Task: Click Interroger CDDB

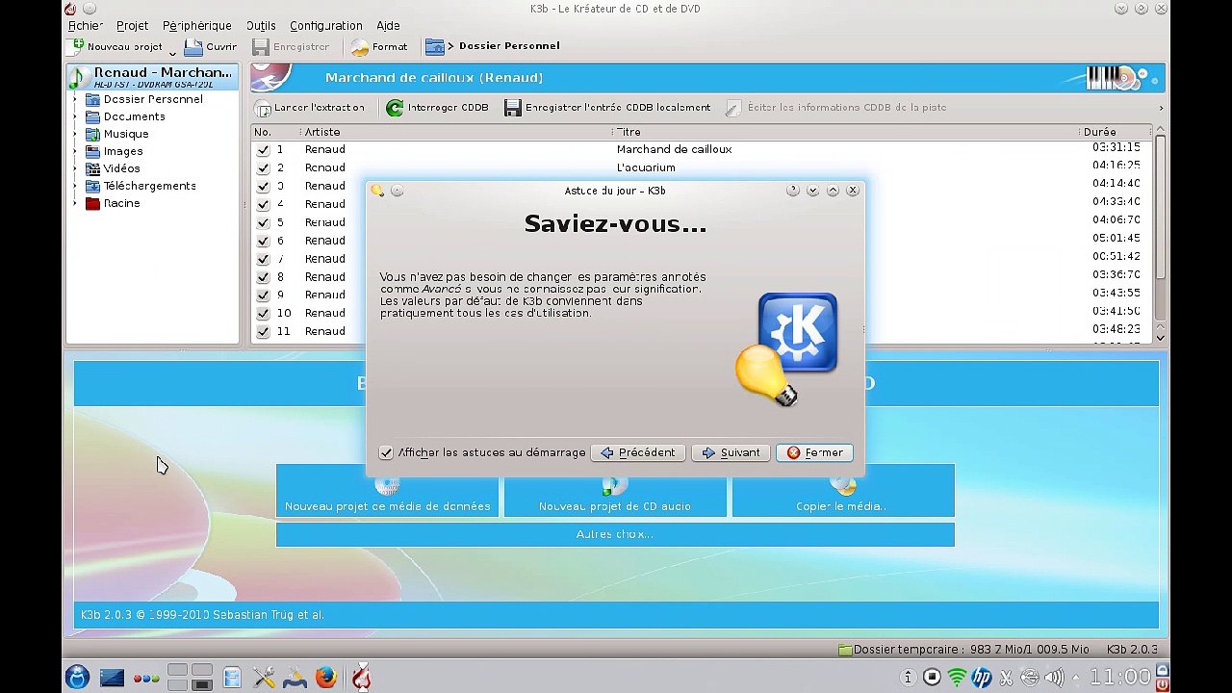Action: click(x=438, y=108)
